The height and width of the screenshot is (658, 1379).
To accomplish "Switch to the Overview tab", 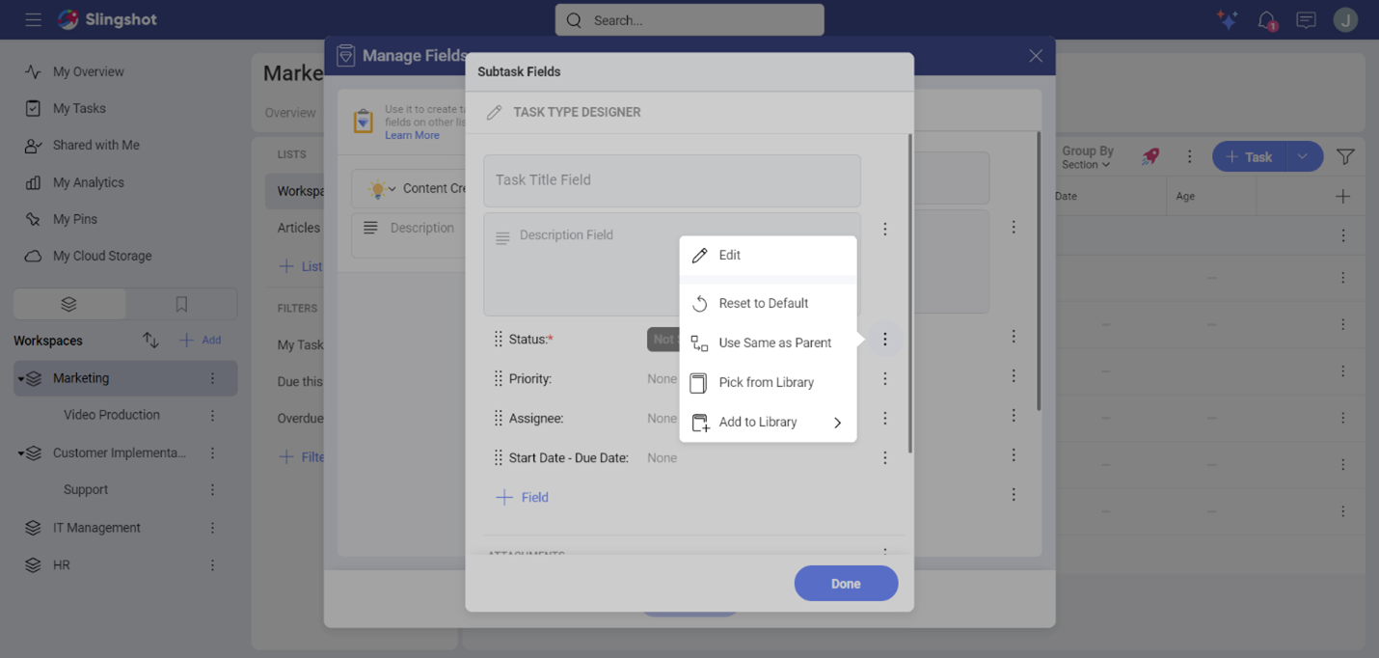I will click(x=290, y=113).
